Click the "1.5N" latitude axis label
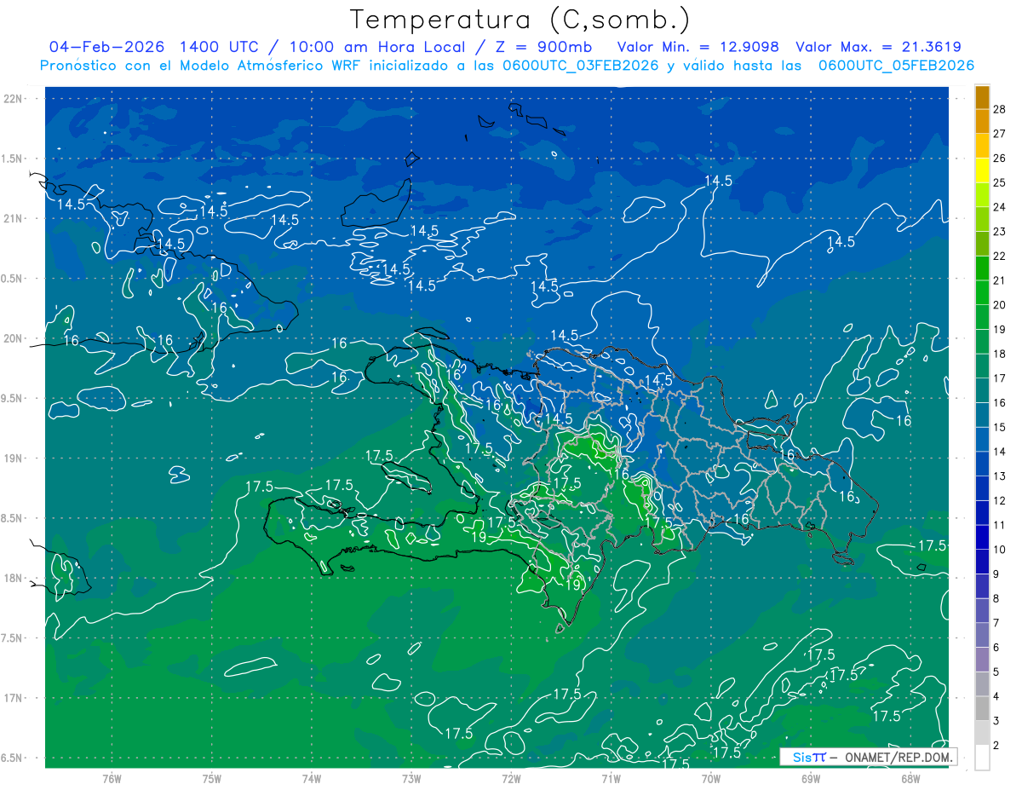Image resolution: width=1022 pixels, height=790 pixels. pos(14,159)
